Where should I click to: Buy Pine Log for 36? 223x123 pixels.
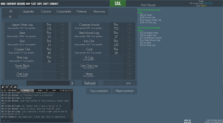tap(49, 59)
